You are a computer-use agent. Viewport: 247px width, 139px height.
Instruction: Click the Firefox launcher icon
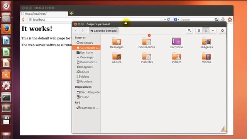tap(6, 29)
